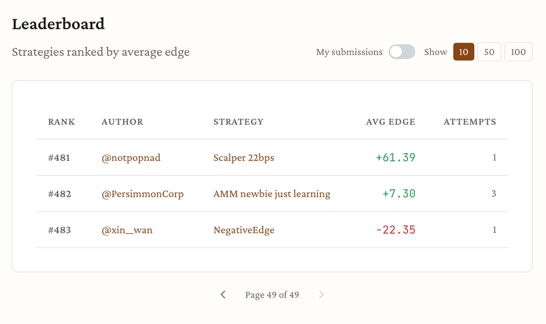This screenshot has height=324, width=546.
Task: Open AMM newbie just learning strategy
Action: click(272, 194)
